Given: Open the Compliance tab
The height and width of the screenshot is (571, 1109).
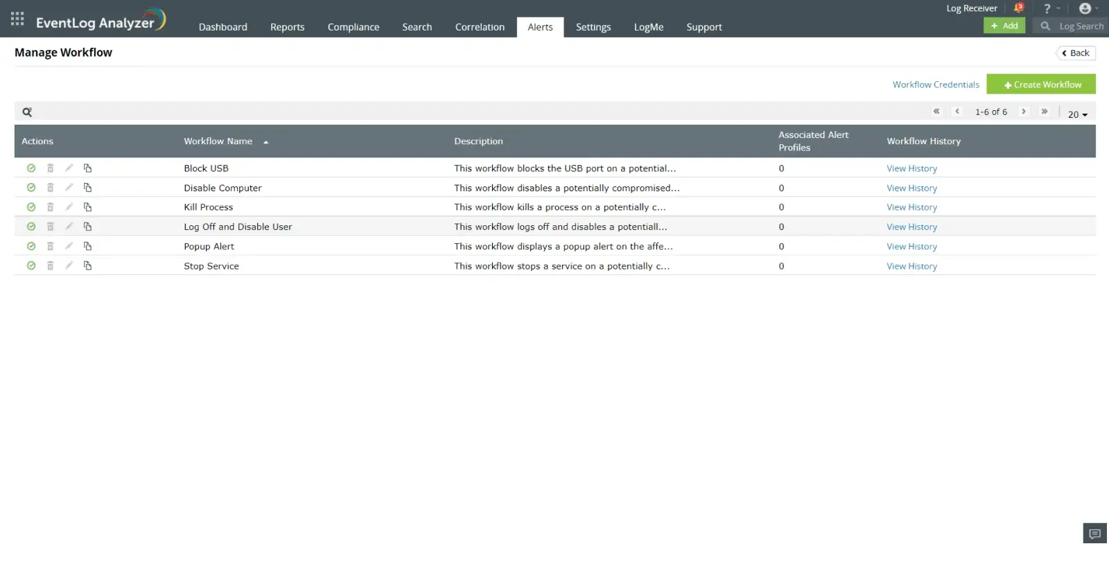Looking at the screenshot, I should [353, 27].
